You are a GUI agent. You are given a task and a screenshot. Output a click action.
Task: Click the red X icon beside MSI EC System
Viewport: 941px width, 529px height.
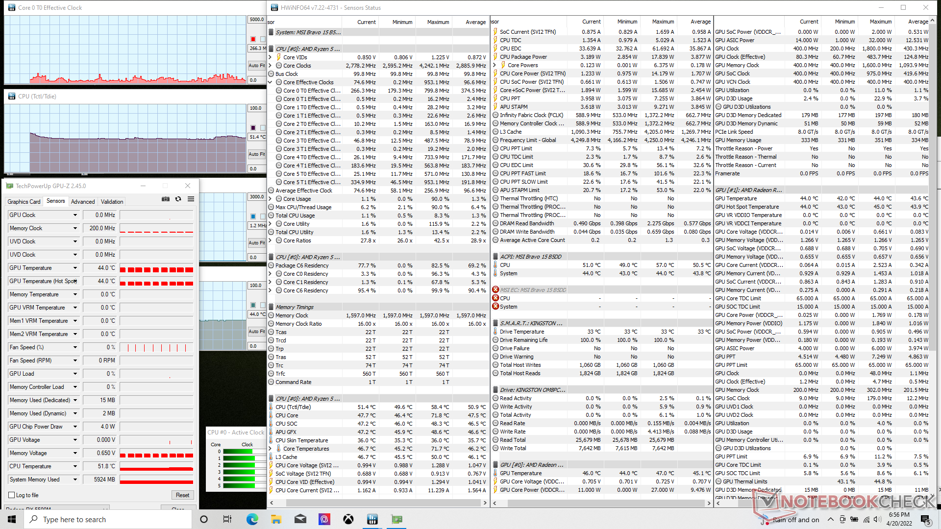click(495, 306)
